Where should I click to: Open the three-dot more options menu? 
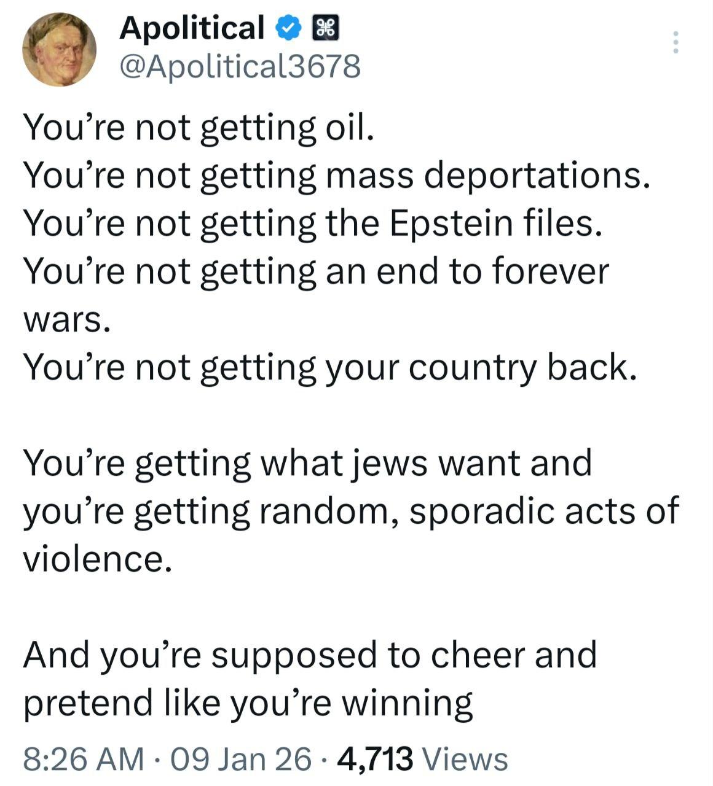click(675, 42)
